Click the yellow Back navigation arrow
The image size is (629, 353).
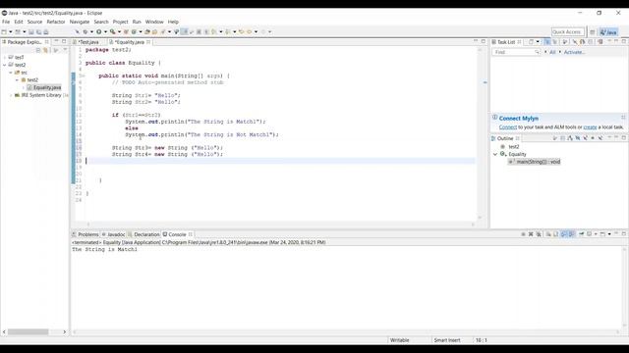point(242,31)
